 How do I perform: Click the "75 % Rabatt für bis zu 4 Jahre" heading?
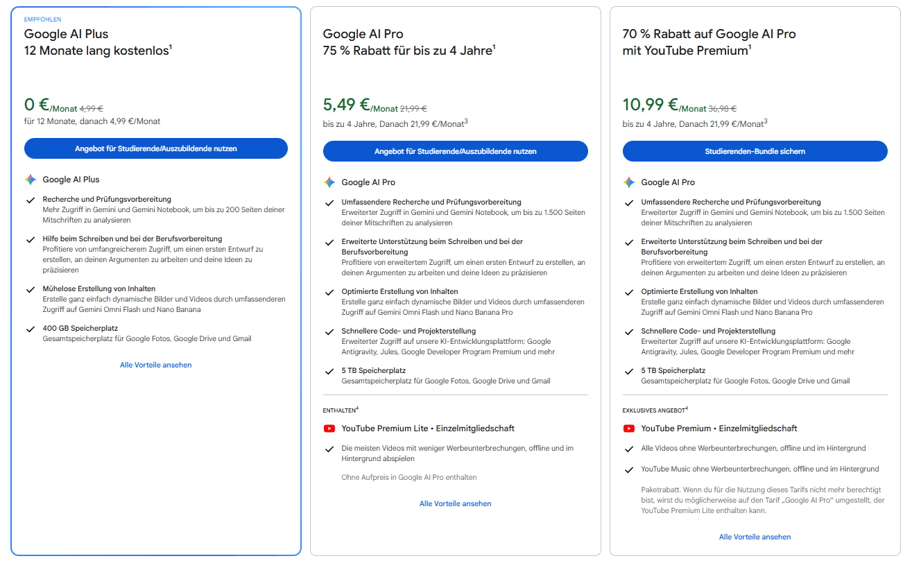(x=409, y=51)
